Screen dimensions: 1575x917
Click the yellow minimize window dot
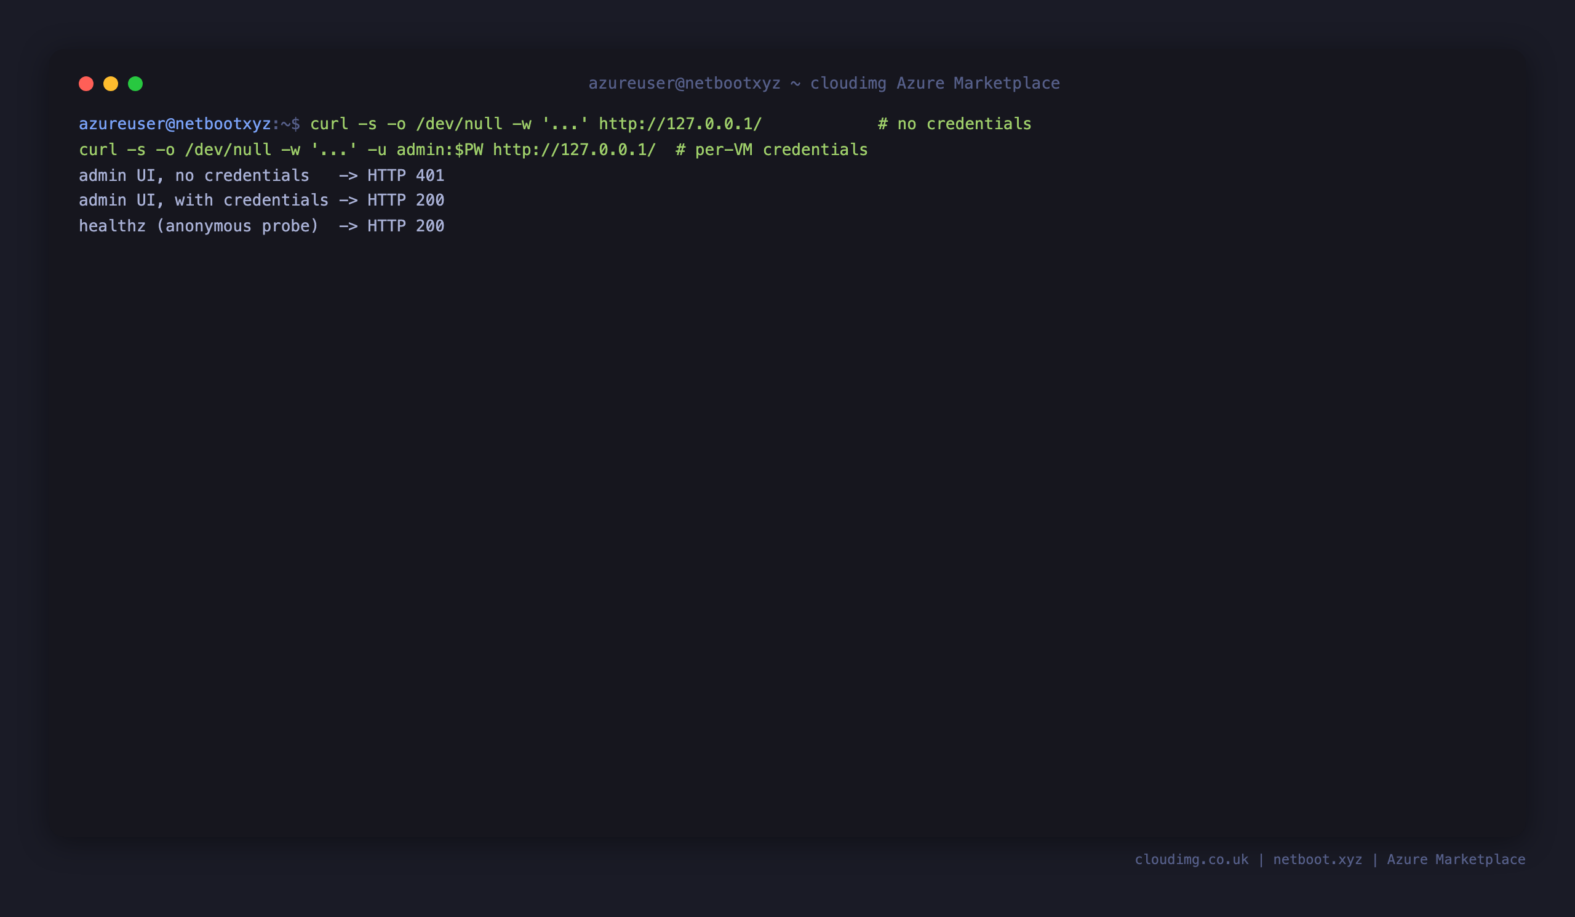point(111,84)
